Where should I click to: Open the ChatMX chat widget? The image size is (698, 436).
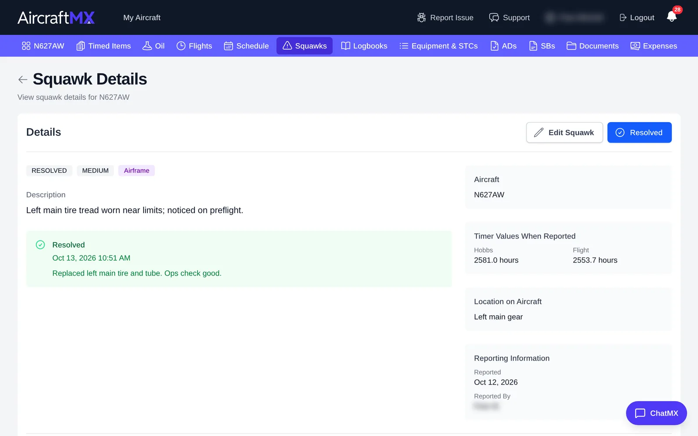657,413
